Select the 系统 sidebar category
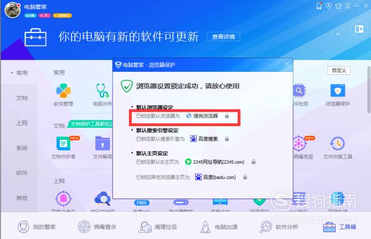This screenshot has width=371, height=239. tap(22, 148)
